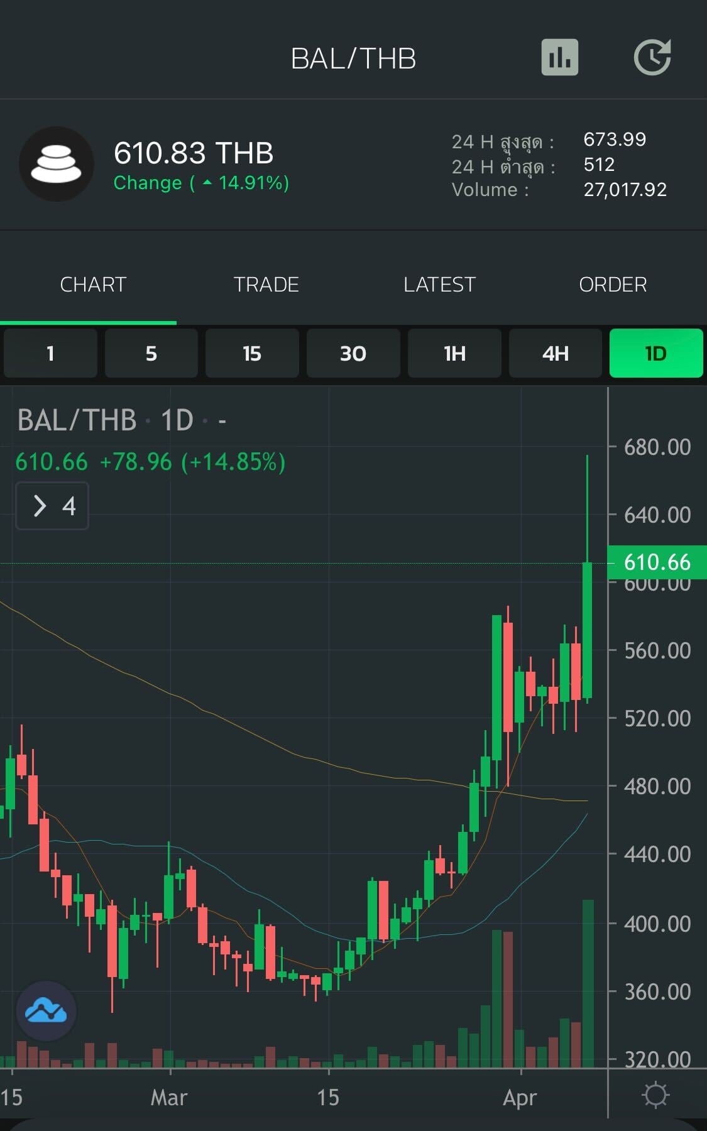Tap the 680.00 price axis label
The height and width of the screenshot is (1131, 707).
click(657, 447)
